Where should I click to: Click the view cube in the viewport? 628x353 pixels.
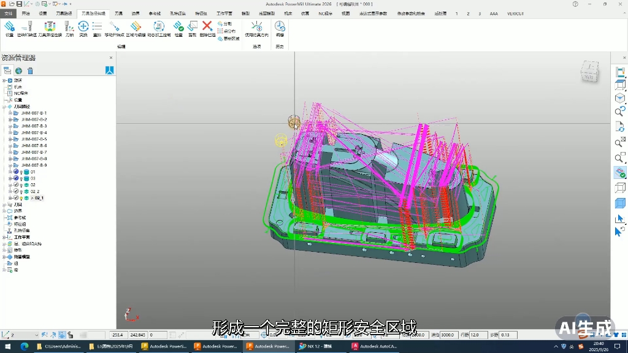click(x=589, y=71)
